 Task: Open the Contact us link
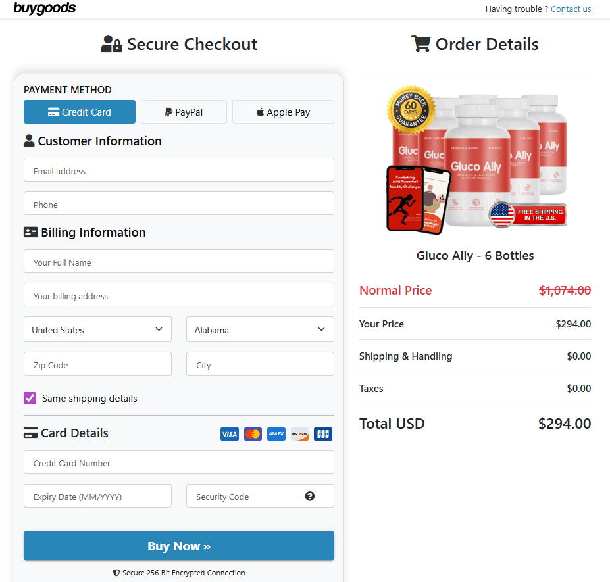pyautogui.click(x=571, y=9)
